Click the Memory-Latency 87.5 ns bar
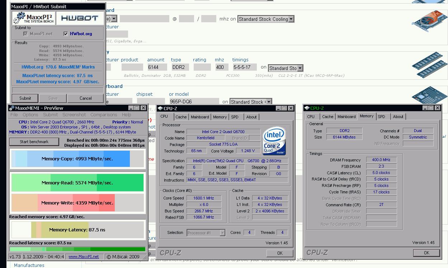448x268 pixels. (77, 230)
